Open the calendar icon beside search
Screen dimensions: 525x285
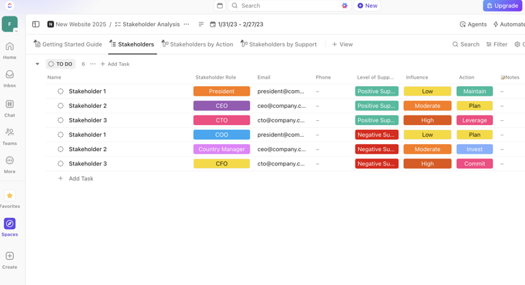(220, 5)
